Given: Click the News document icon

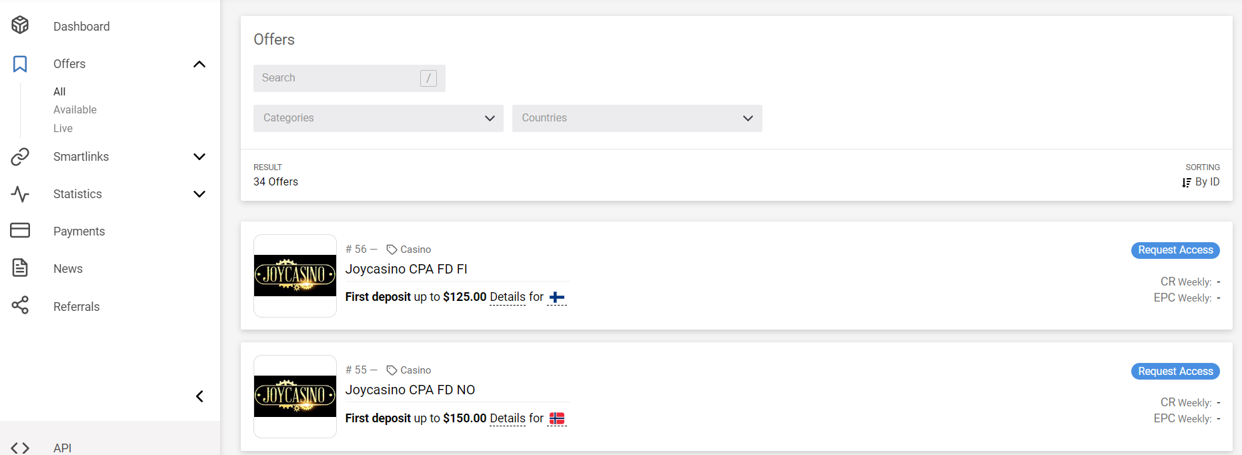Looking at the screenshot, I should [x=20, y=268].
